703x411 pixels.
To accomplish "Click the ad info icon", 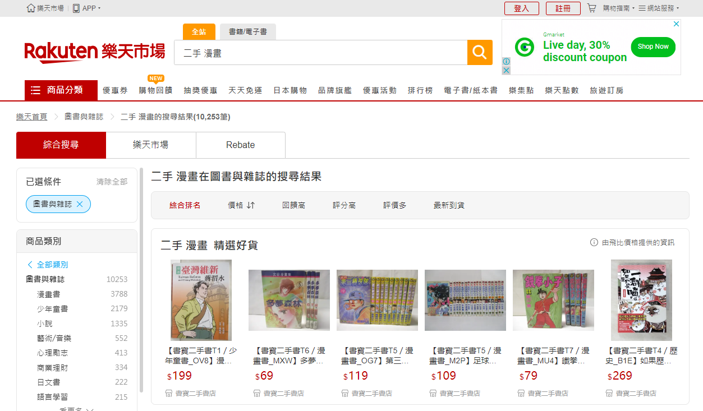I will coord(506,61).
